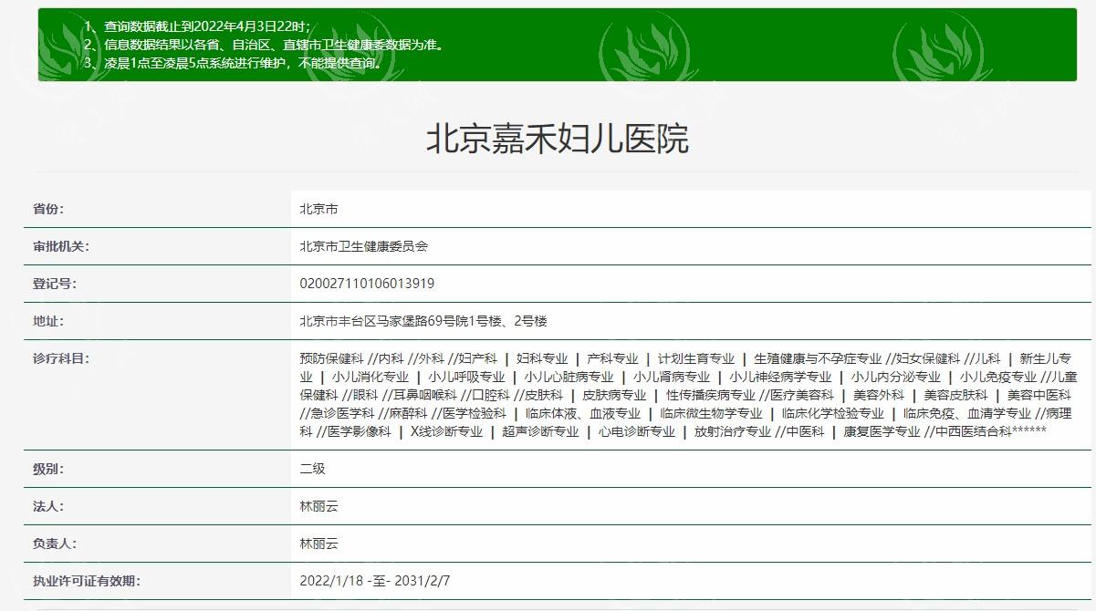Viewport: 1096px width, 611px height.
Task: Click the 二级 level value
Action: [312, 469]
